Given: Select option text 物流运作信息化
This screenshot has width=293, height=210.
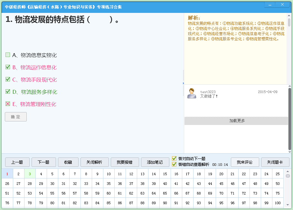Looking at the screenshot, I should coord(39,68).
